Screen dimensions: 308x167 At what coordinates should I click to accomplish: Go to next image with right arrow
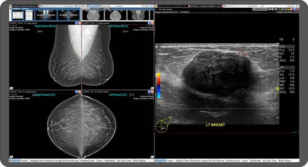[276, 9]
